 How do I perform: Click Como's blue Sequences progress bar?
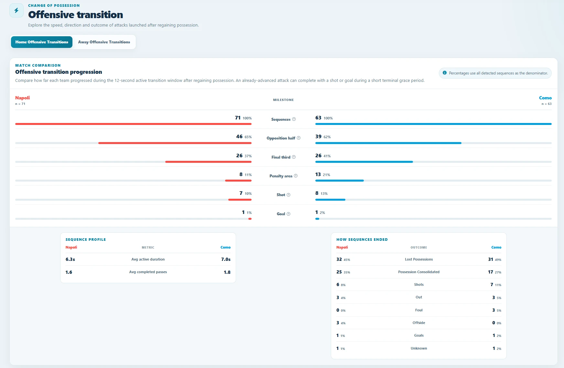(x=433, y=124)
